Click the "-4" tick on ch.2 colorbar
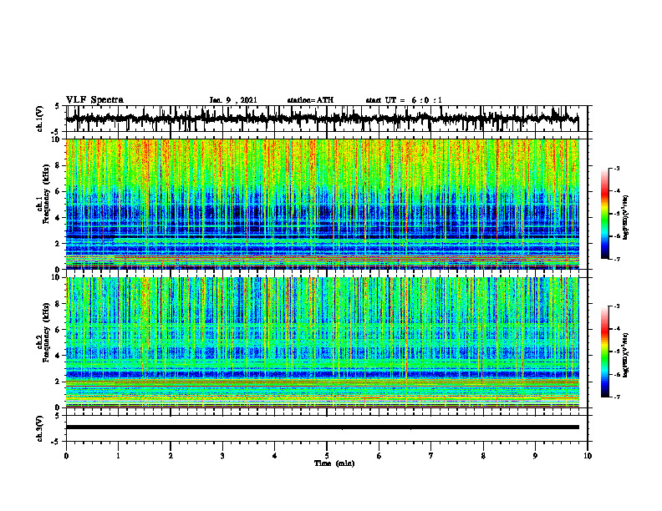662x511 pixels. click(x=616, y=329)
